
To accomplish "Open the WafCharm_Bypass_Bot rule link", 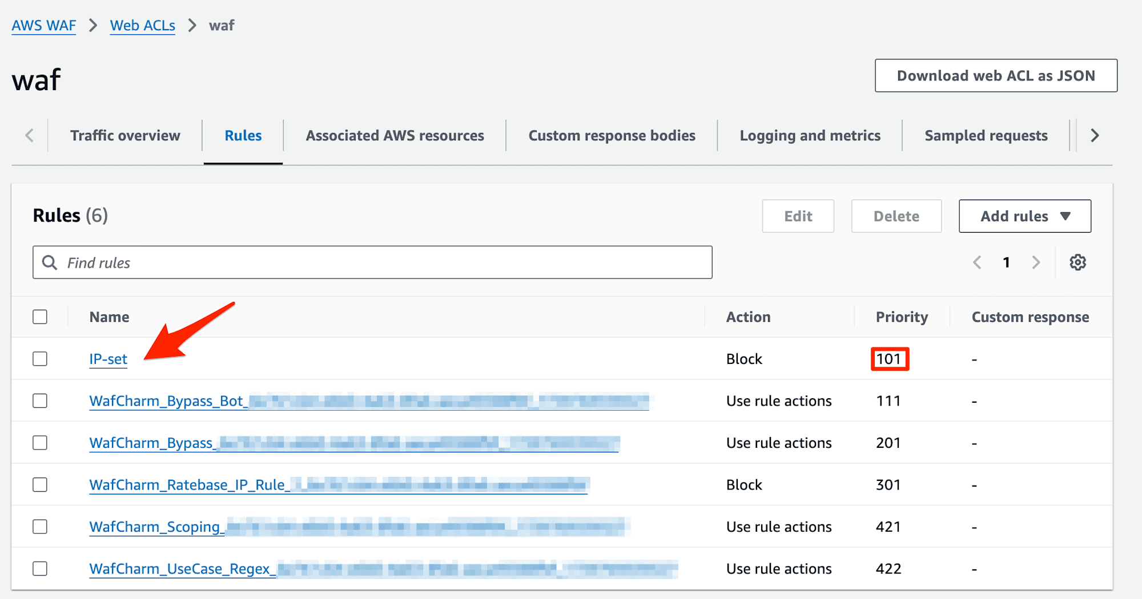I will point(369,401).
